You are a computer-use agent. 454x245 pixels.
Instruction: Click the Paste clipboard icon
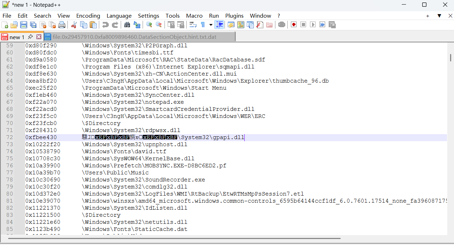click(x=93, y=25)
